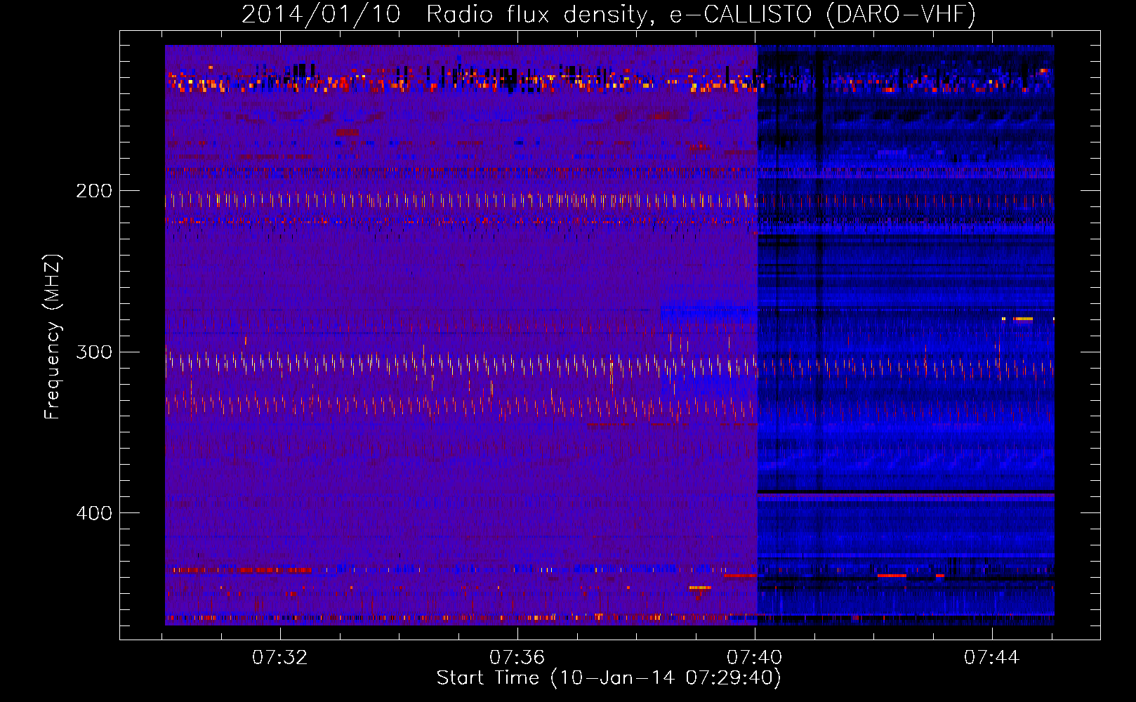This screenshot has height=702, width=1136.
Task: Click the '07:36' time tick label
Action: [517, 658]
